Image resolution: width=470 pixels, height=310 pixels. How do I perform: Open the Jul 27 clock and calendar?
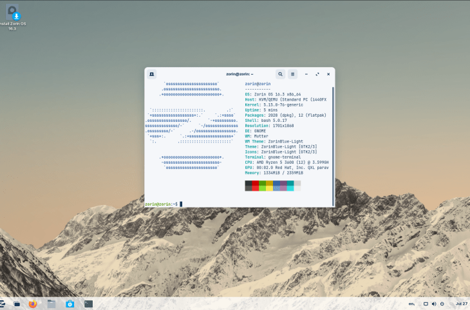pos(462,304)
